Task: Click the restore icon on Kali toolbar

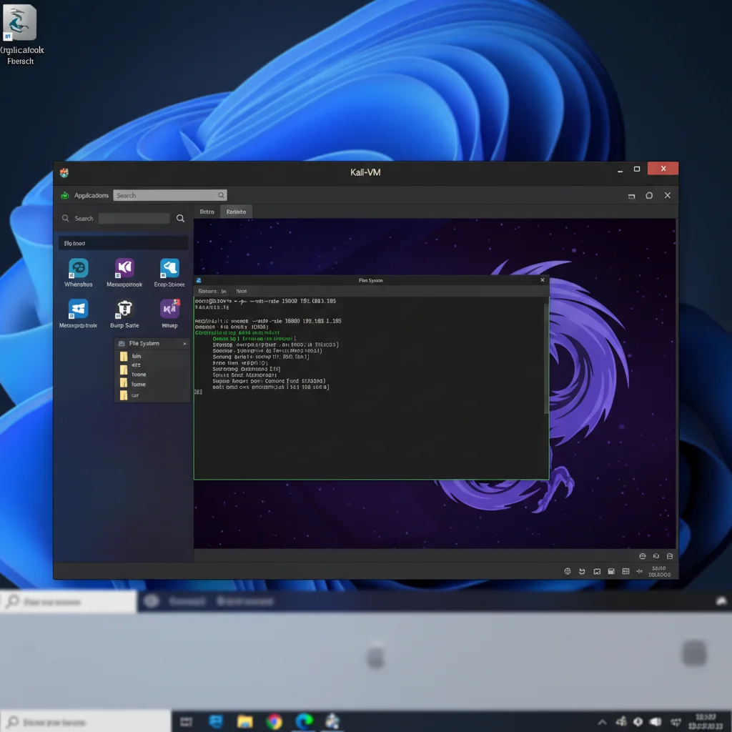Action: tap(631, 196)
